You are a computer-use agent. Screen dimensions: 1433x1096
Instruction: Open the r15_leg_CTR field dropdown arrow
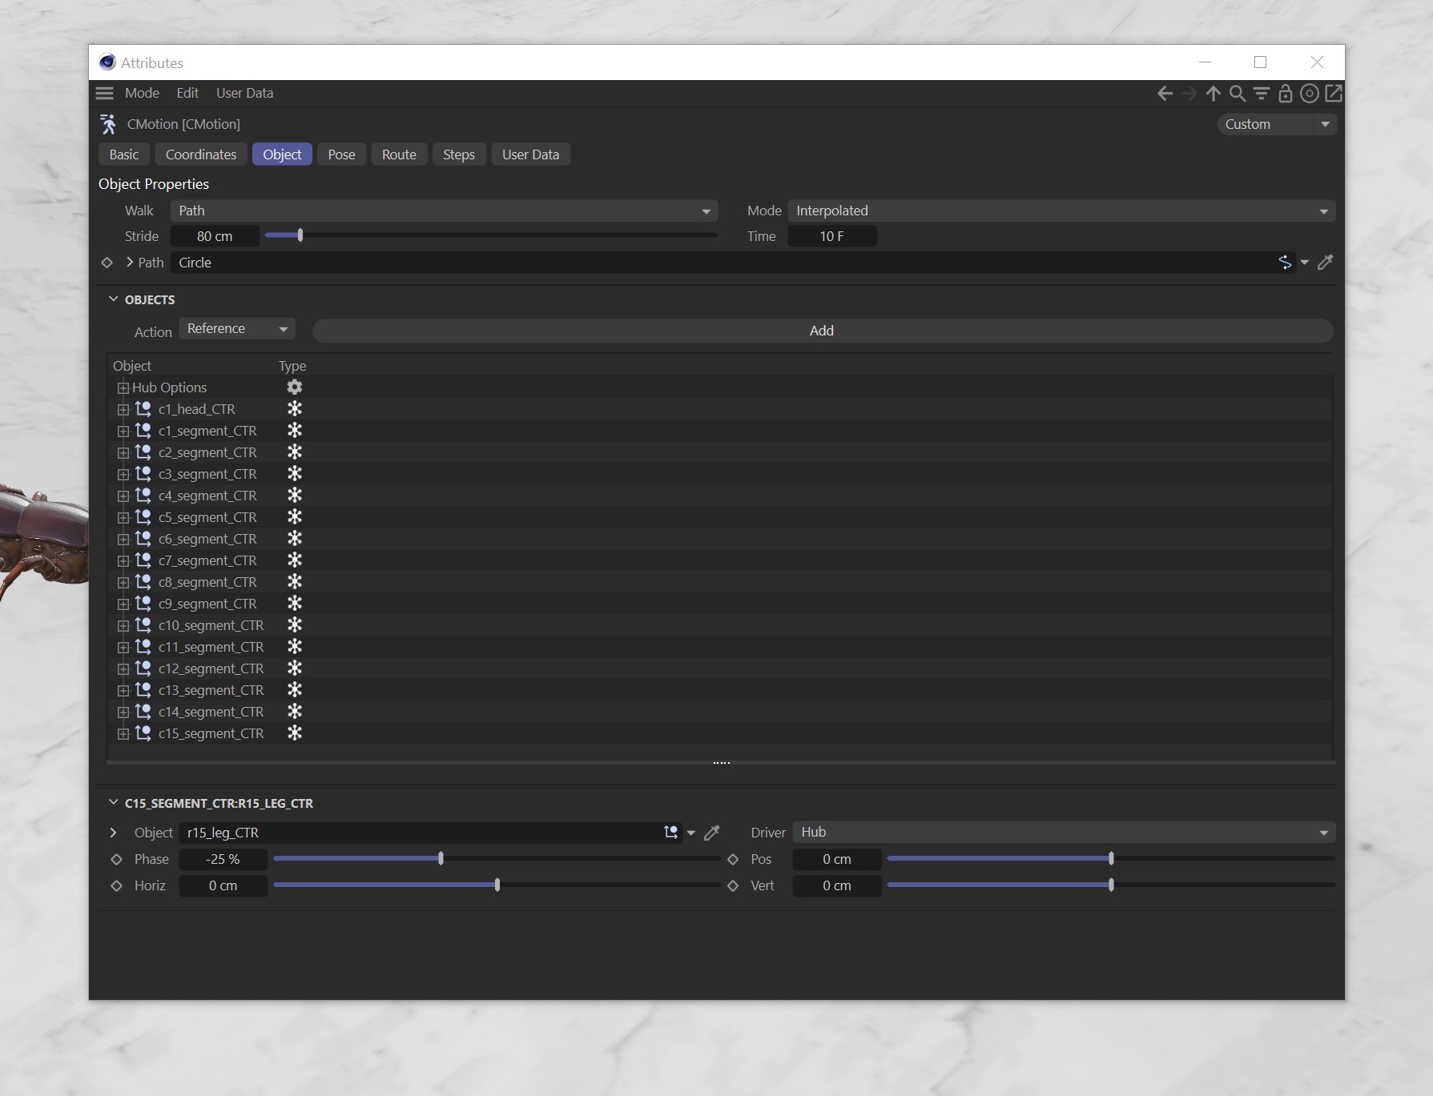691,833
